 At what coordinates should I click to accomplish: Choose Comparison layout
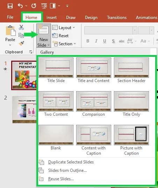click(94, 104)
